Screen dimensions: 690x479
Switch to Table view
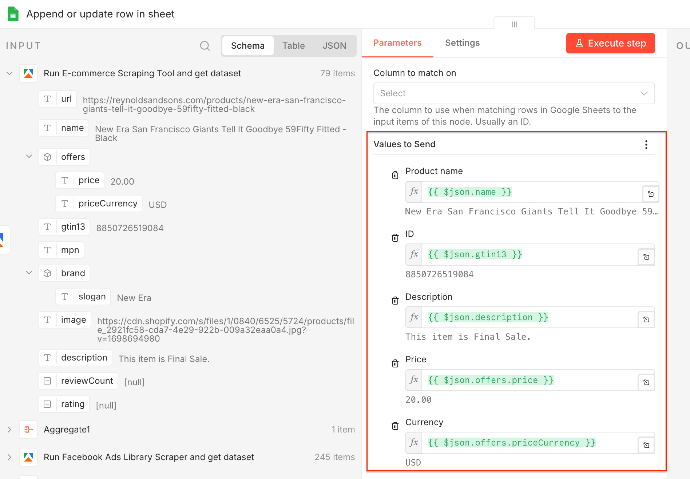click(x=294, y=46)
